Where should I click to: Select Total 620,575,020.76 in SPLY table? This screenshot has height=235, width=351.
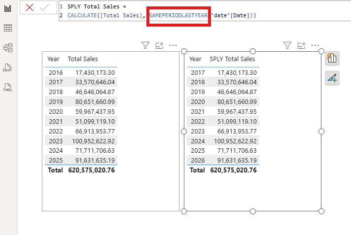point(233,170)
